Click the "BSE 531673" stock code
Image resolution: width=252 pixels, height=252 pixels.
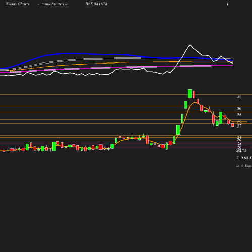96,4
